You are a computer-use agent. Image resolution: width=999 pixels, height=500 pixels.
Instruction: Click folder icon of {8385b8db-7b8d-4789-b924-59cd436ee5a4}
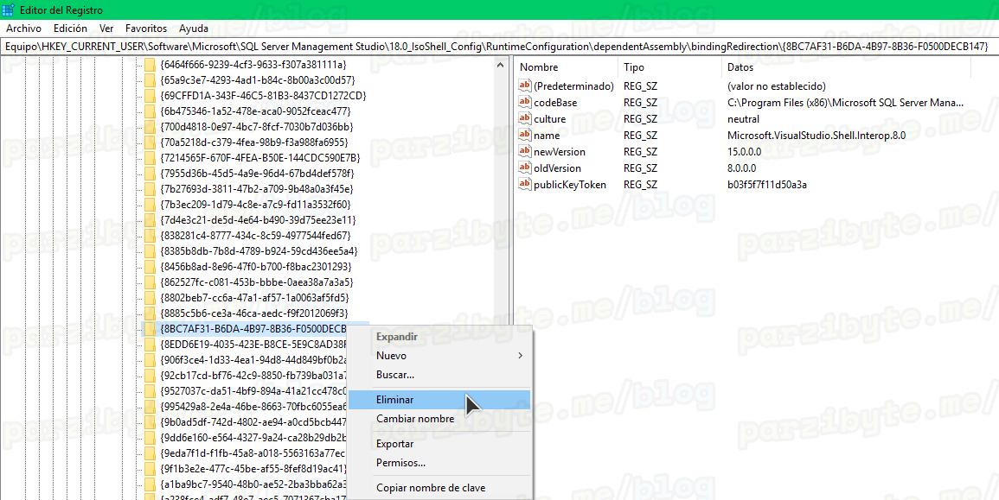click(150, 251)
